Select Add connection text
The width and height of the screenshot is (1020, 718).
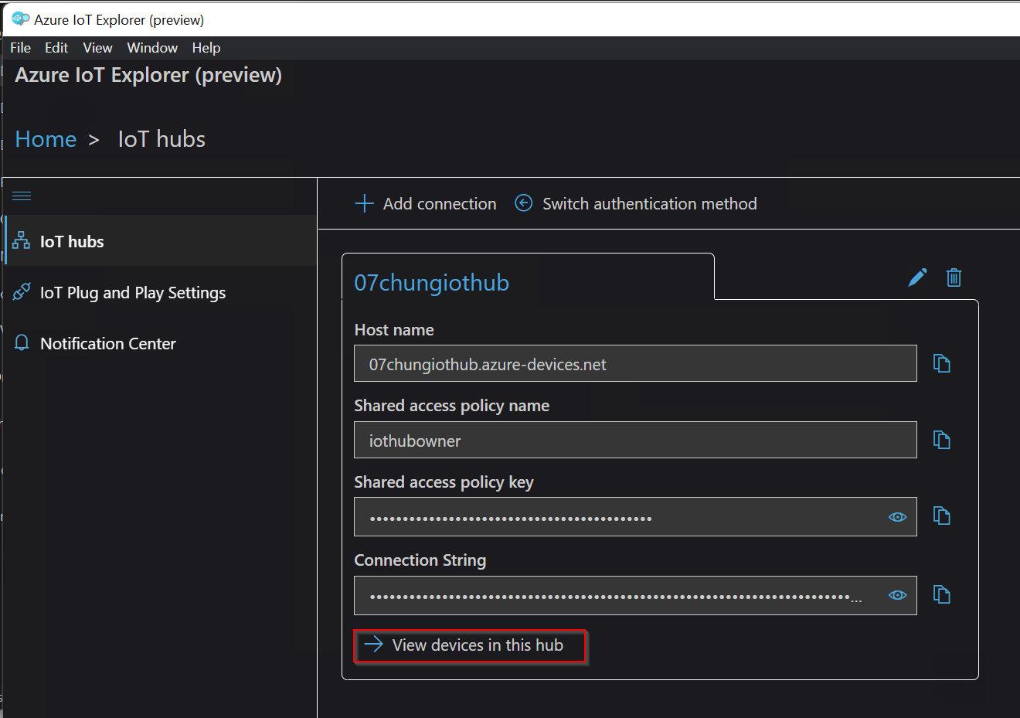440,203
